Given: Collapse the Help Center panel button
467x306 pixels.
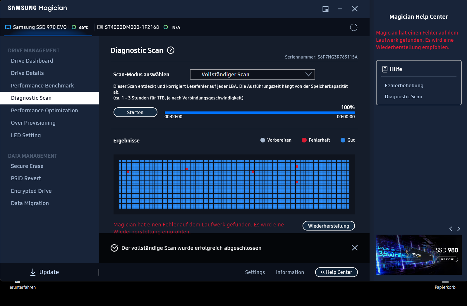Looking at the screenshot, I should (336, 272).
